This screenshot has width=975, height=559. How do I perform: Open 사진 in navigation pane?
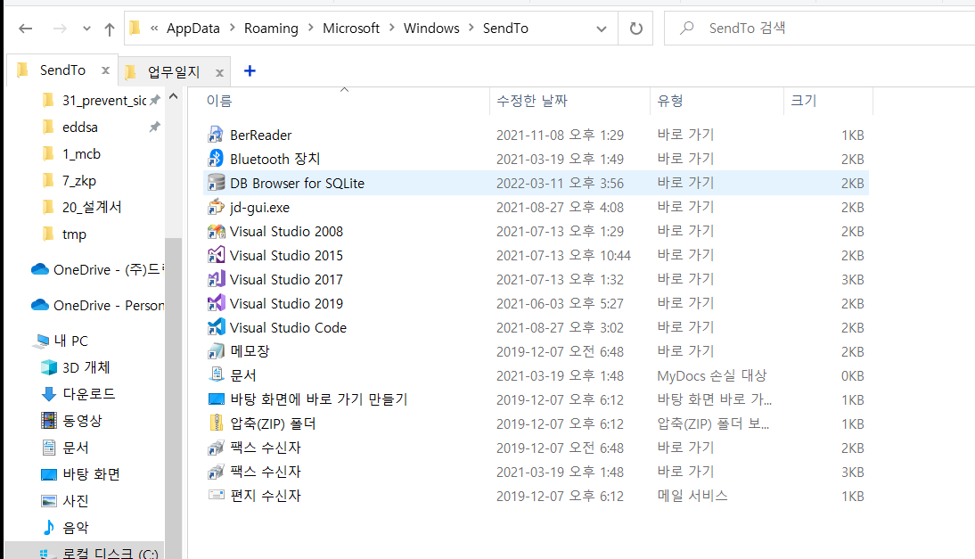[x=65, y=500]
